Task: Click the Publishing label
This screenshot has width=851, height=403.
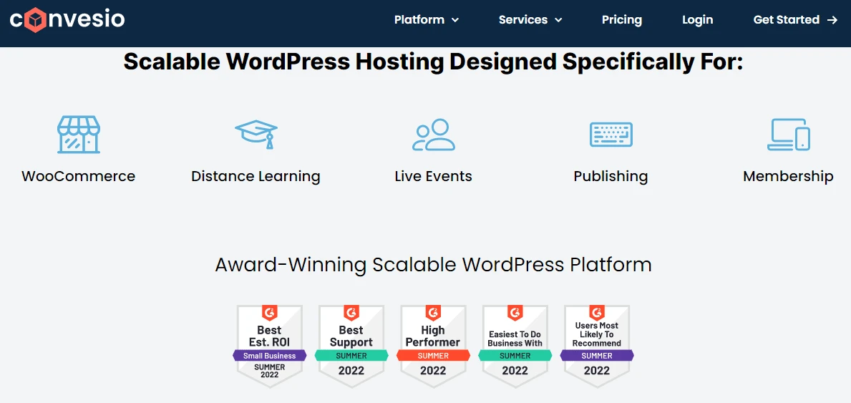Action: point(611,177)
